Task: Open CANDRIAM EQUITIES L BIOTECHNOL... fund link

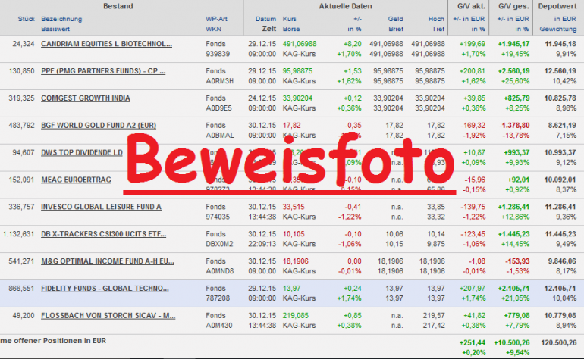Action: (106, 44)
